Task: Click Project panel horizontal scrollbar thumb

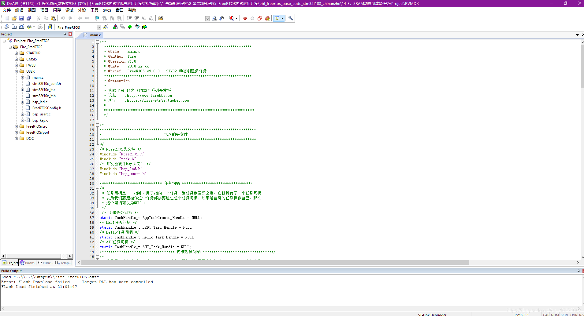Action: [x=33, y=256]
